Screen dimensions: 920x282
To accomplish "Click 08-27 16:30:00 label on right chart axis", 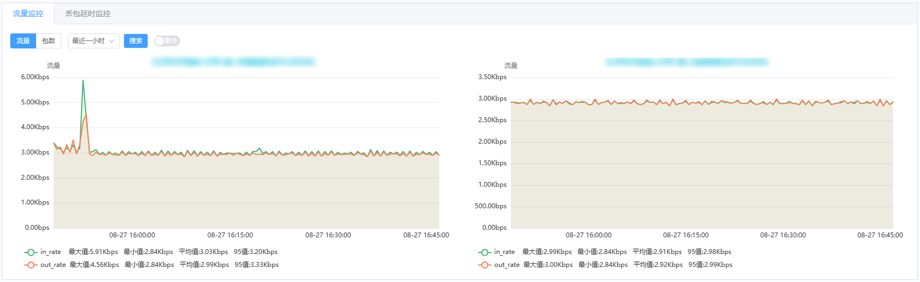I will click(x=783, y=235).
